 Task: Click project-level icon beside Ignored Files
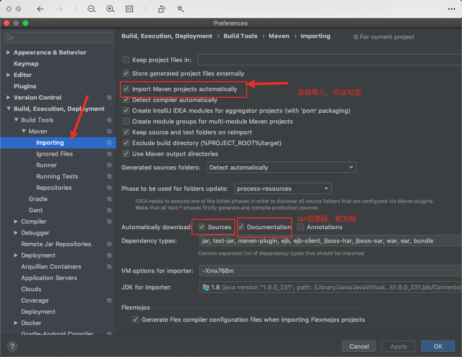click(x=109, y=154)
